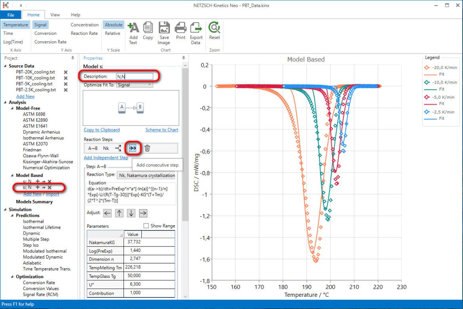463x309 pixels.
Task: Open the Optimize Fit To dropdown
Action: pos(135,85)
